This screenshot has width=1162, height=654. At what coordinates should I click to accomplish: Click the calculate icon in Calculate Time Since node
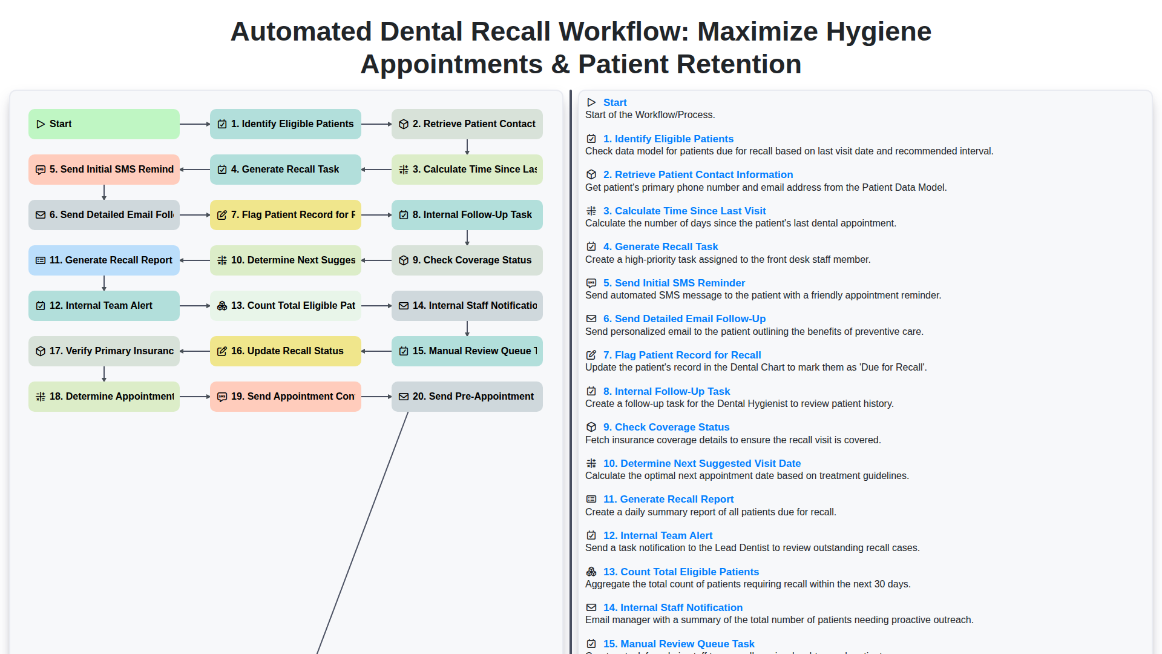click(x=404, y=170)
